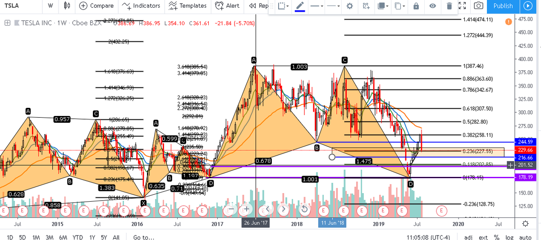Open the W interval selector
This screenshot has height=240, width=541.
pyautogui.click(x=50, y=6)
